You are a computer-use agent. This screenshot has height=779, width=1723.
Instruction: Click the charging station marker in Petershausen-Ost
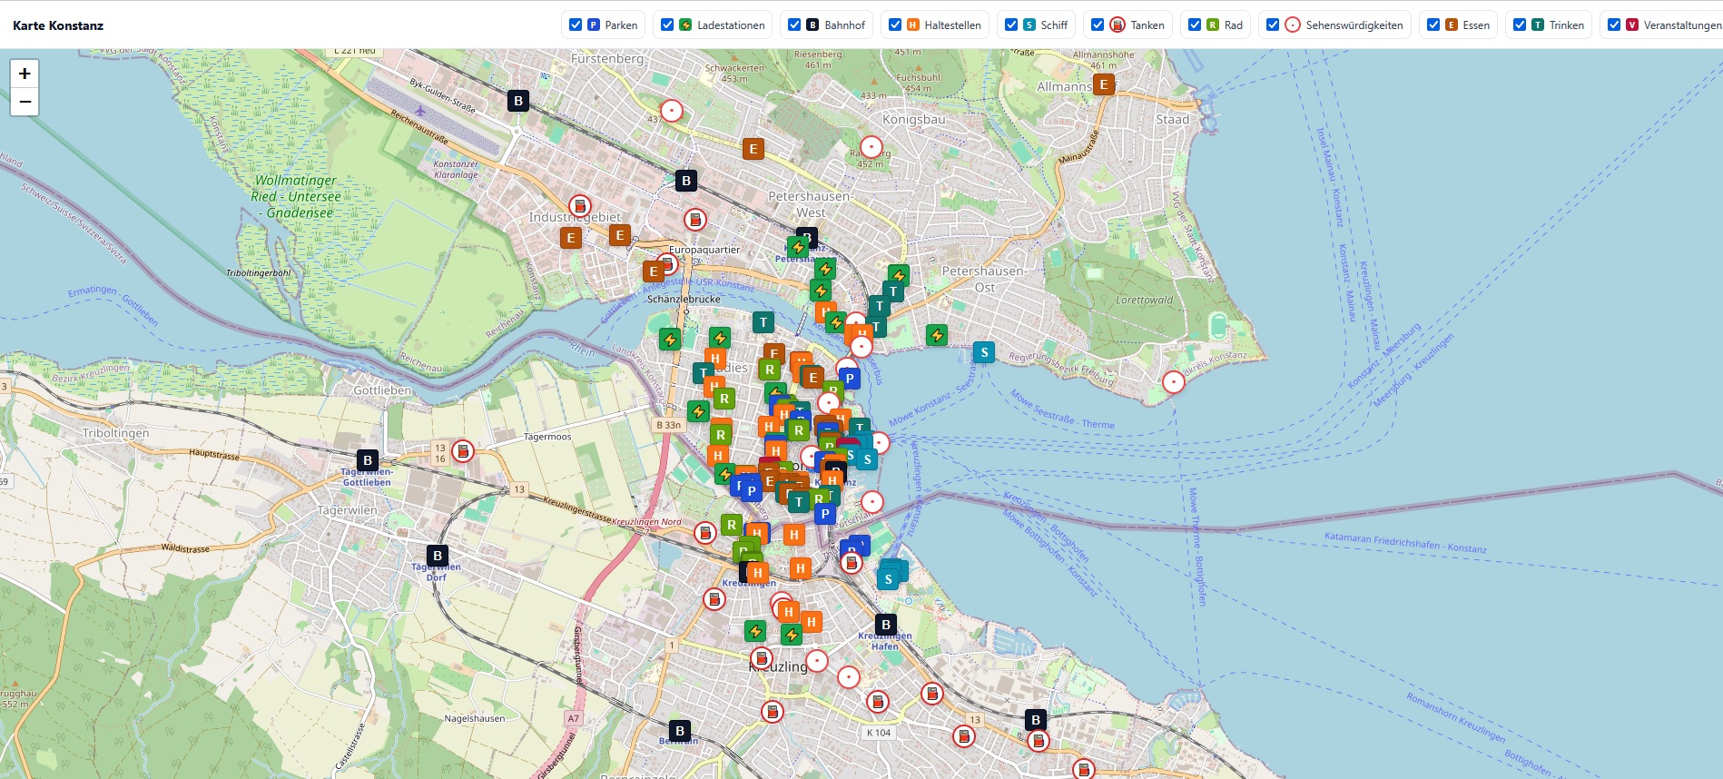pos(937,336)
